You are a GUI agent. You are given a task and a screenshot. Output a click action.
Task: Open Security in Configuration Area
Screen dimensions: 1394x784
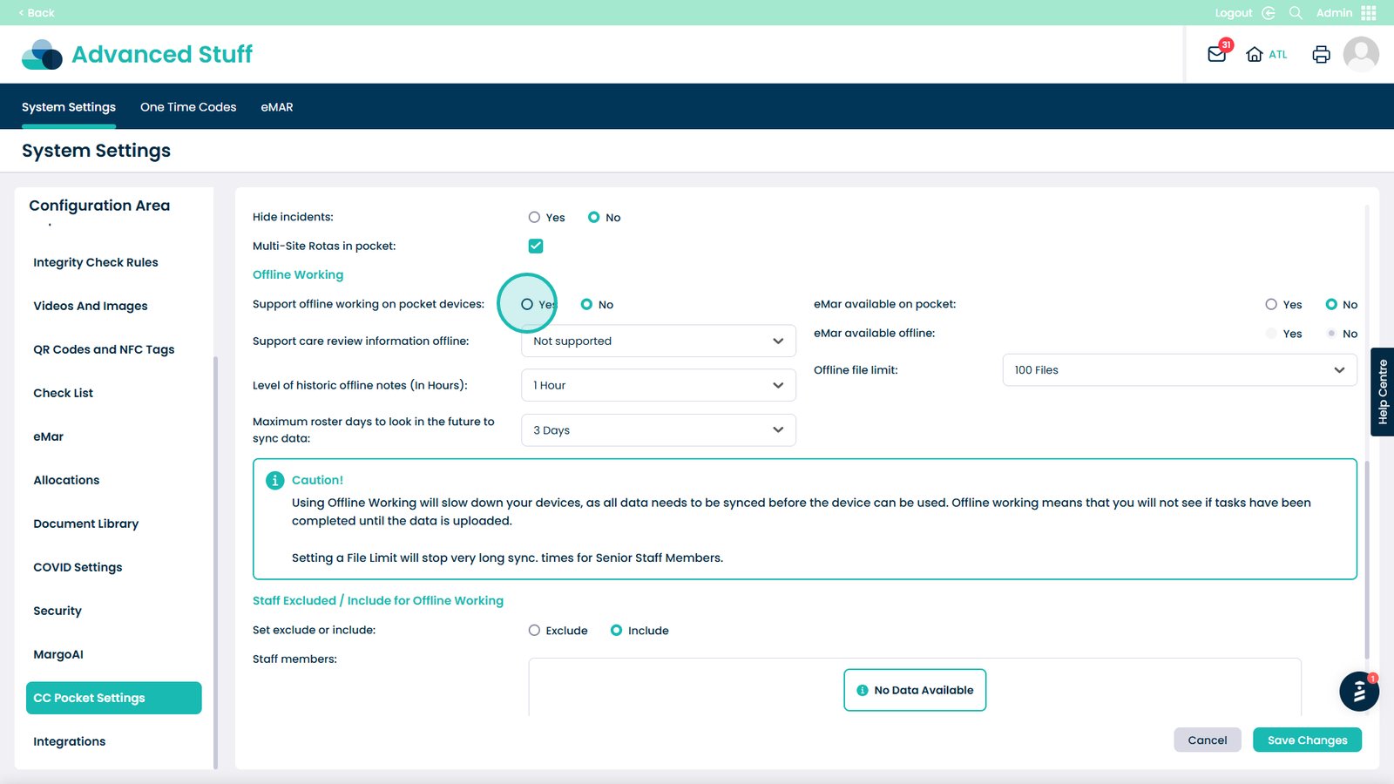[58, 611]
